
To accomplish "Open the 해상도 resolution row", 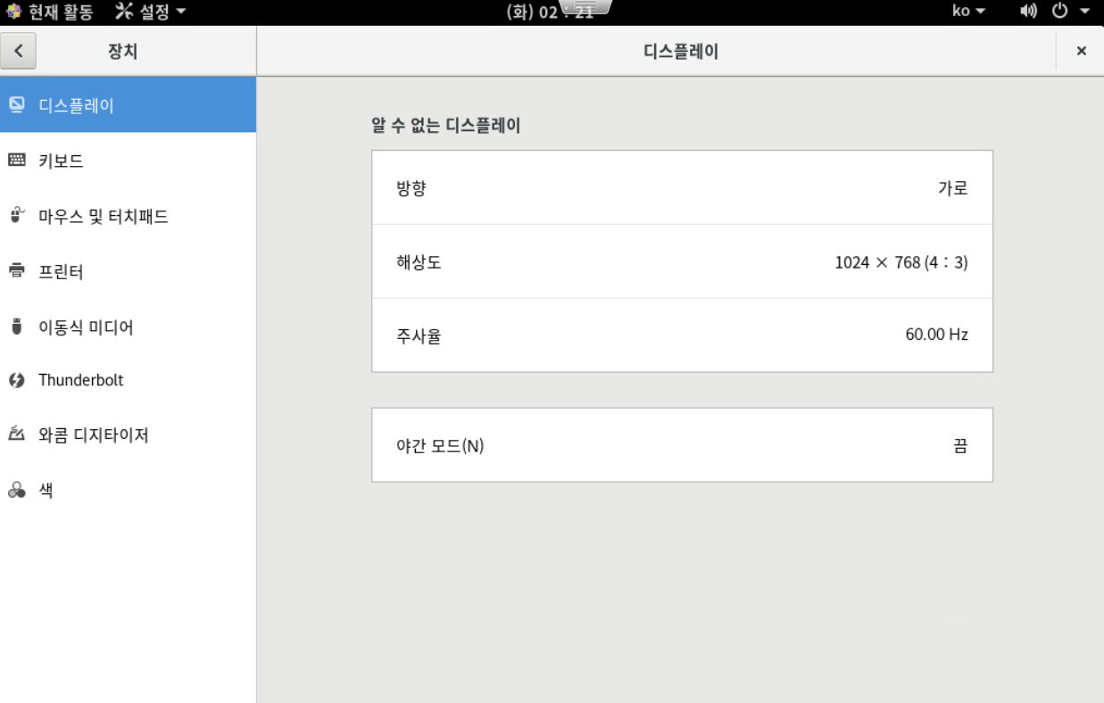I will [682, 261].
